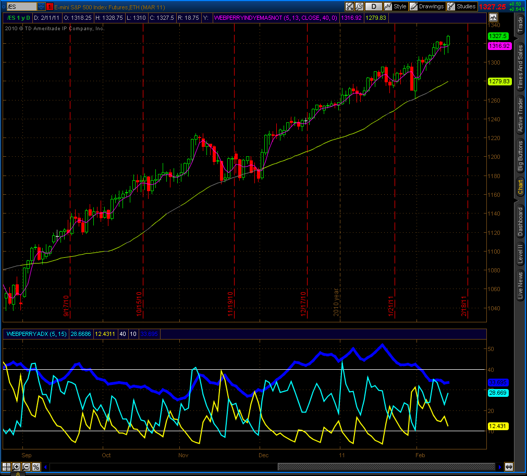Open the Studies menu
The image size is (527, 476).
coord(462,6)
